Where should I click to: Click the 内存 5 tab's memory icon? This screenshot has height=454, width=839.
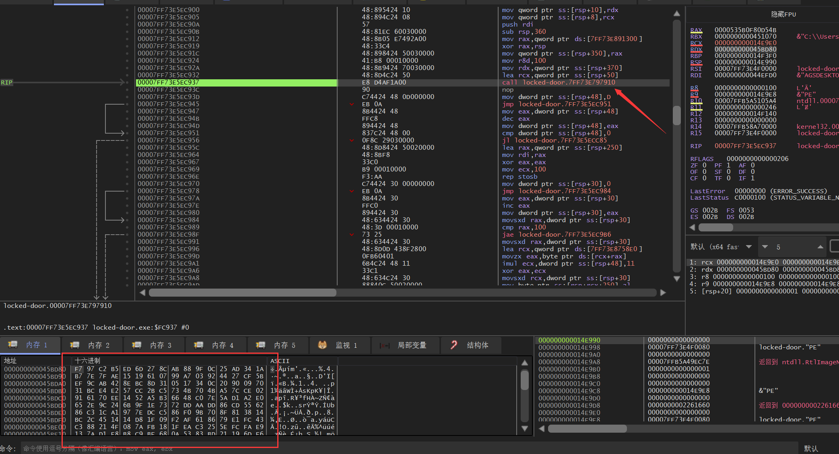[x=261, y=345]
